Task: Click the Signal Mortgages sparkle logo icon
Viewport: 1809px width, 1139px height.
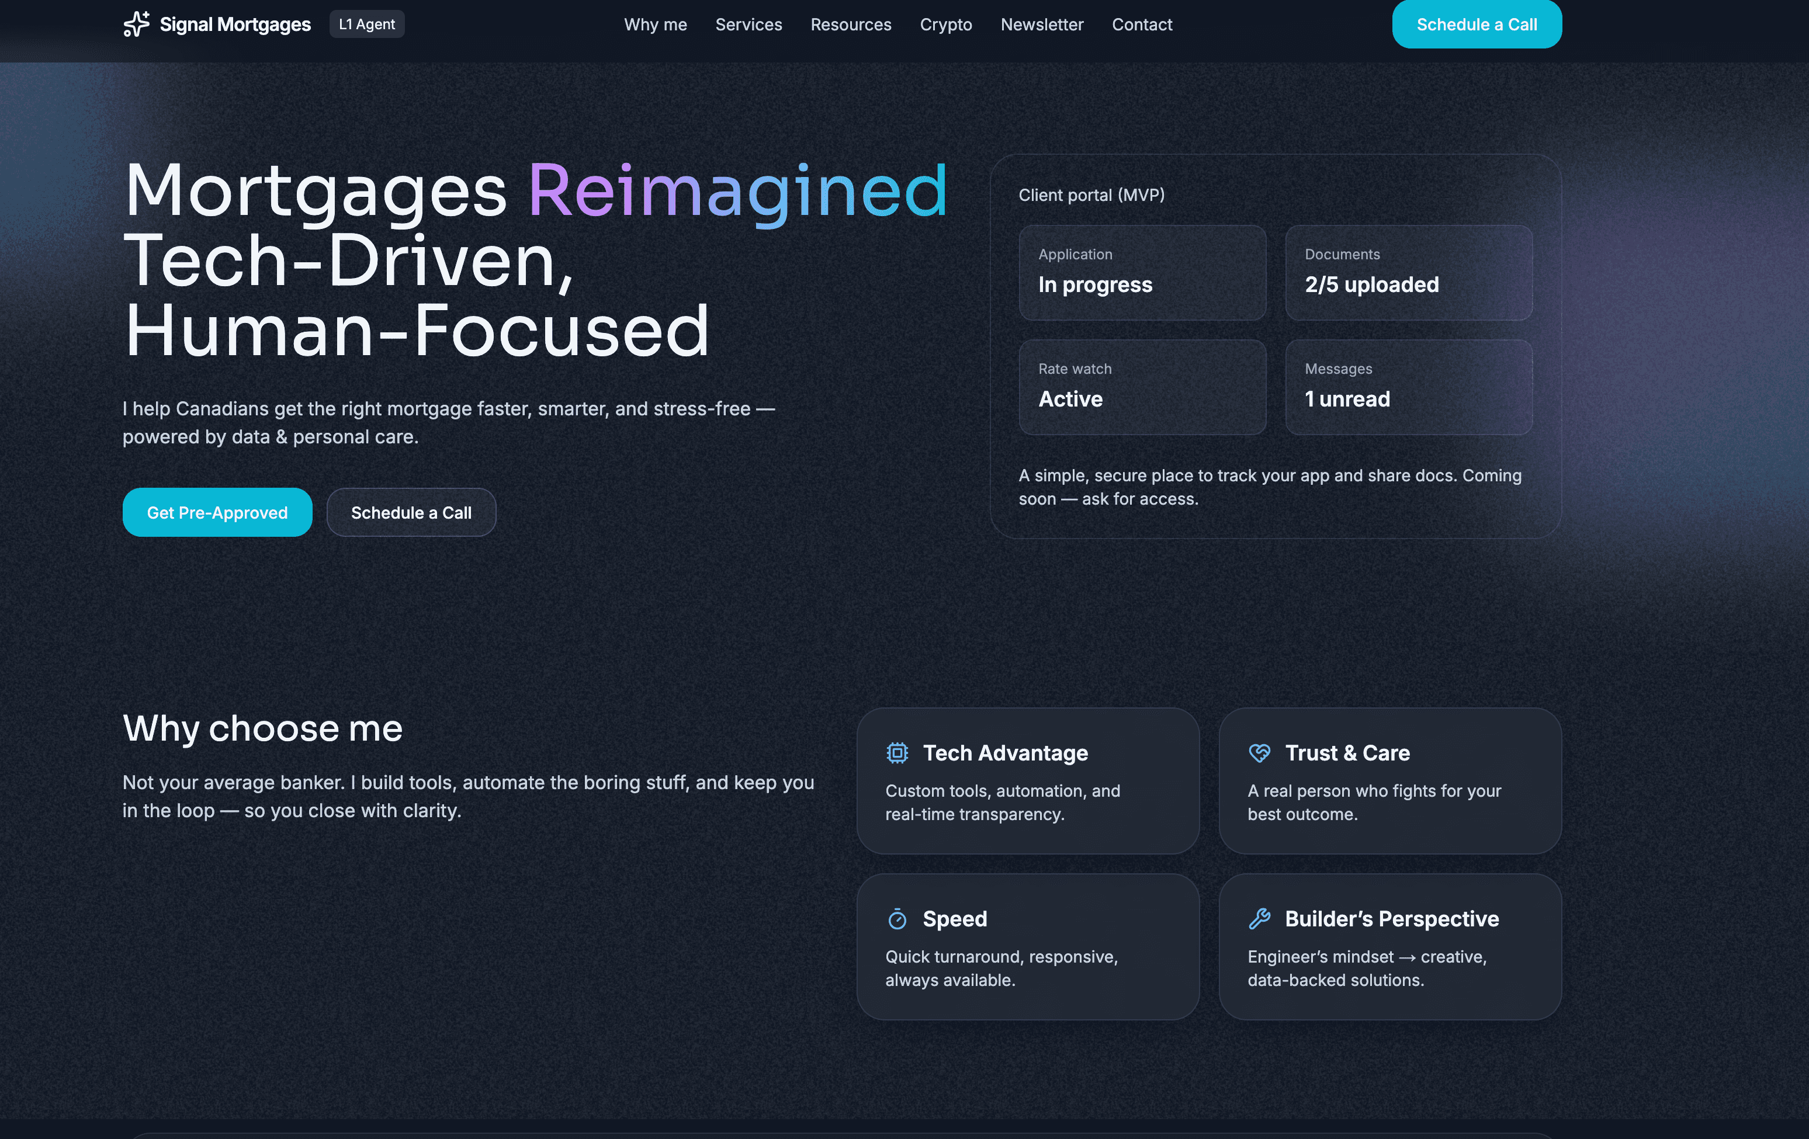Action: tap(136, 24)
